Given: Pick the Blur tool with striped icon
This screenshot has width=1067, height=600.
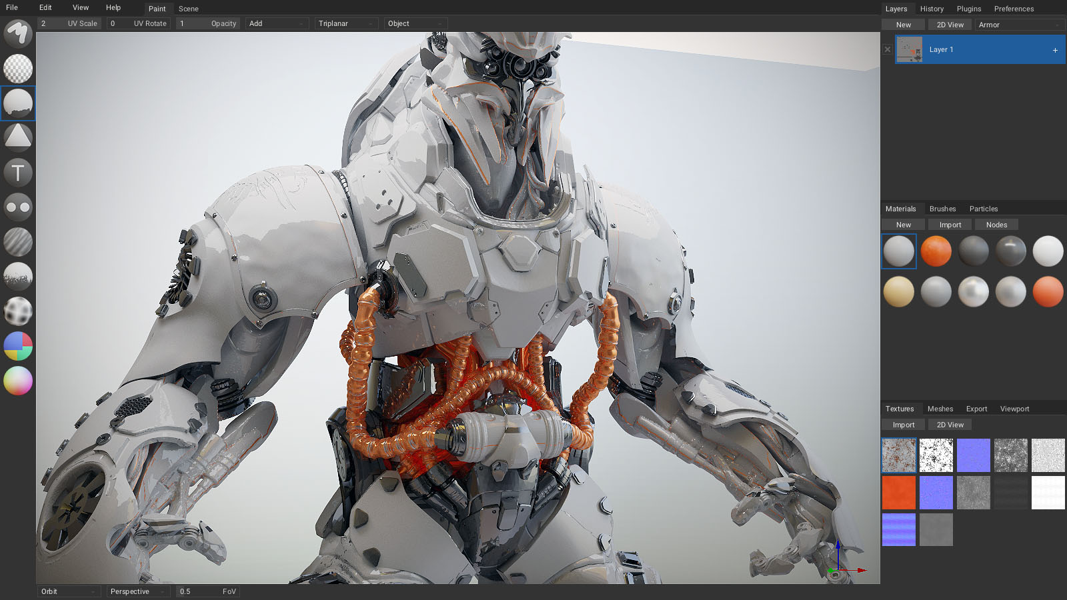Looking at the screenshot, I should pos(17,242).
